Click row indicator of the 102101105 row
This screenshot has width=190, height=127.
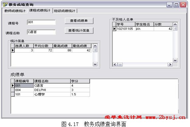tap(114, 29)
